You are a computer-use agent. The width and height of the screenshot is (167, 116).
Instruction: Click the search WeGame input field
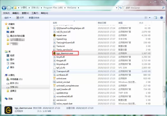(143, 8)
